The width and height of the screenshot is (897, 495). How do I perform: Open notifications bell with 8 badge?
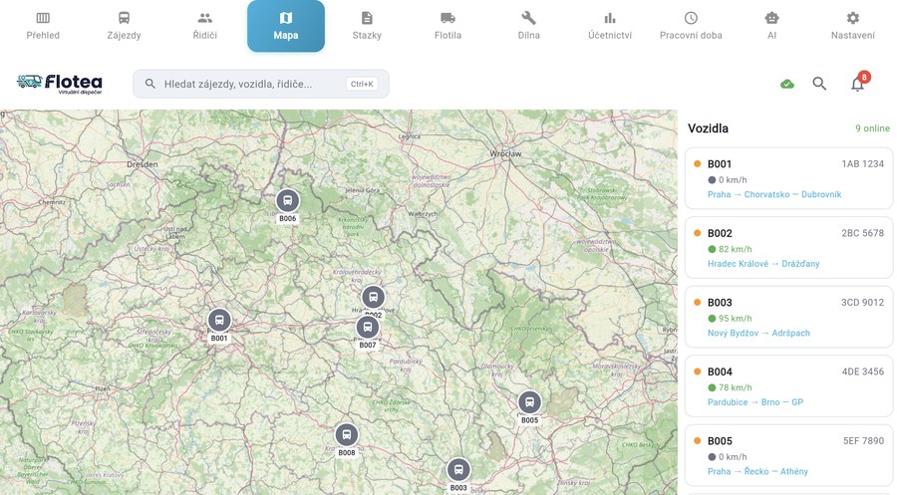(857, 84)
